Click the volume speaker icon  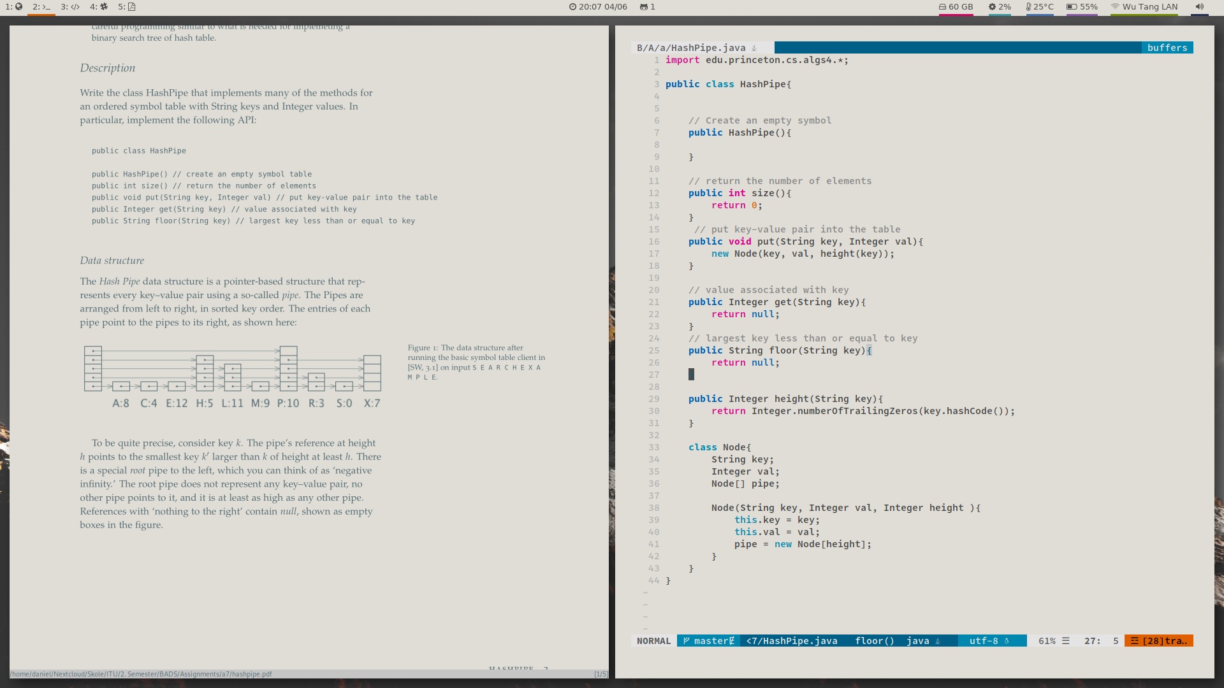point(1199,7)
